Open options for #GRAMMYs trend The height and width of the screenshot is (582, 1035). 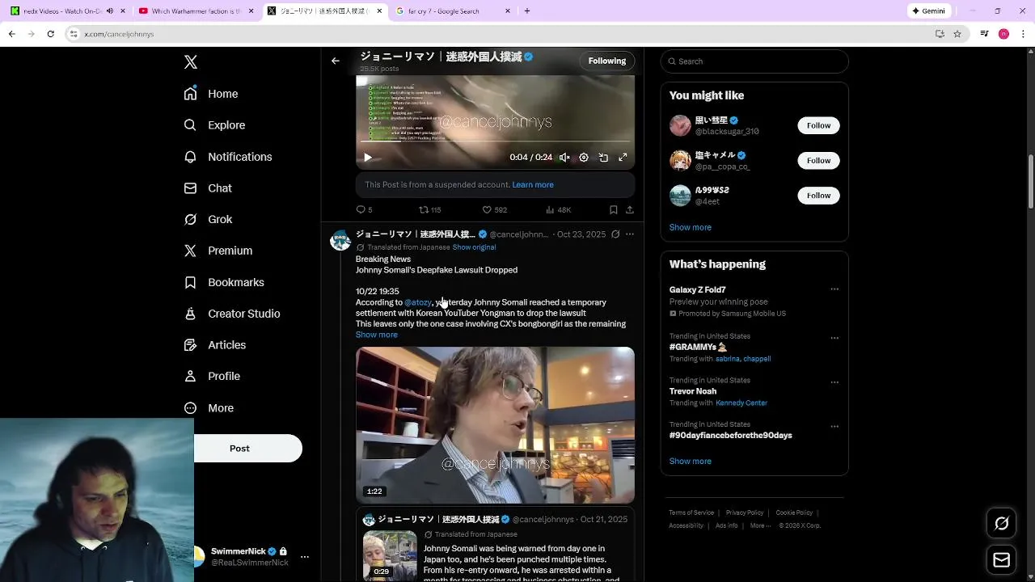click(834, 338)
